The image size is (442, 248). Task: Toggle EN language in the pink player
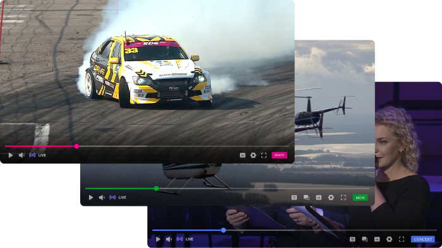coord(242,155)
